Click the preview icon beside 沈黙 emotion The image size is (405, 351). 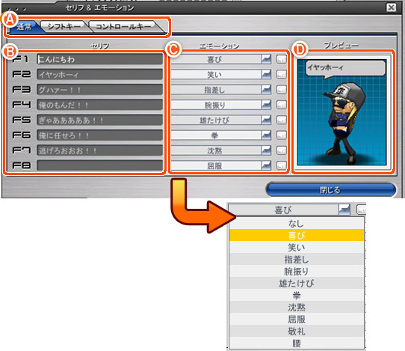point(281,150)
